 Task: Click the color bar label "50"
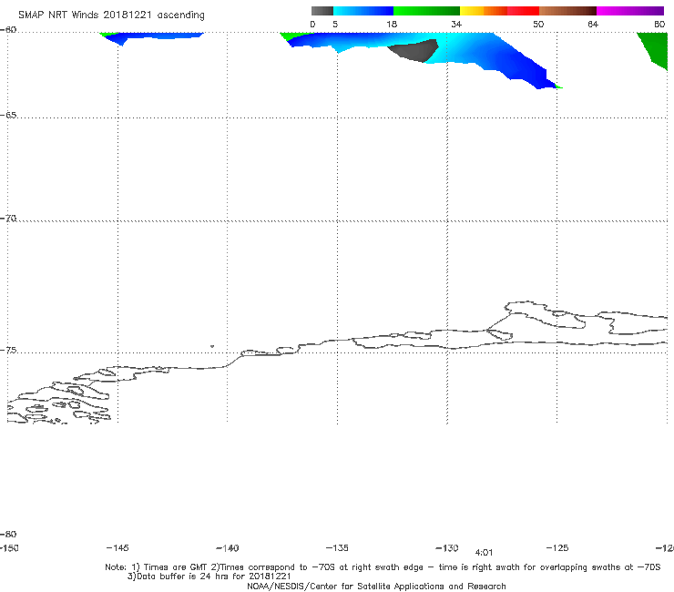[x=538, y=24]
